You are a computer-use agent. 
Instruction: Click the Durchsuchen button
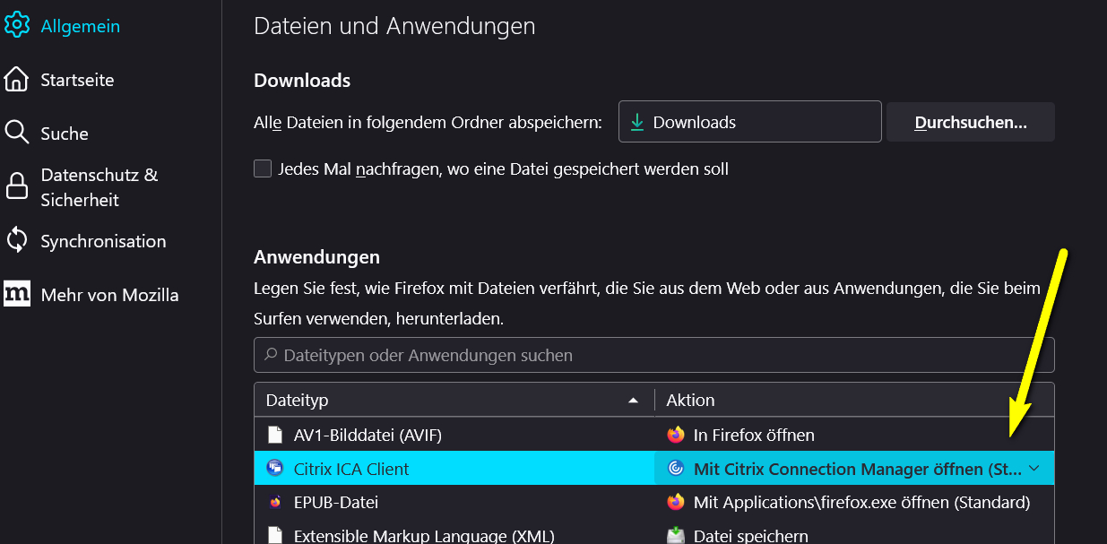point(970,121)
